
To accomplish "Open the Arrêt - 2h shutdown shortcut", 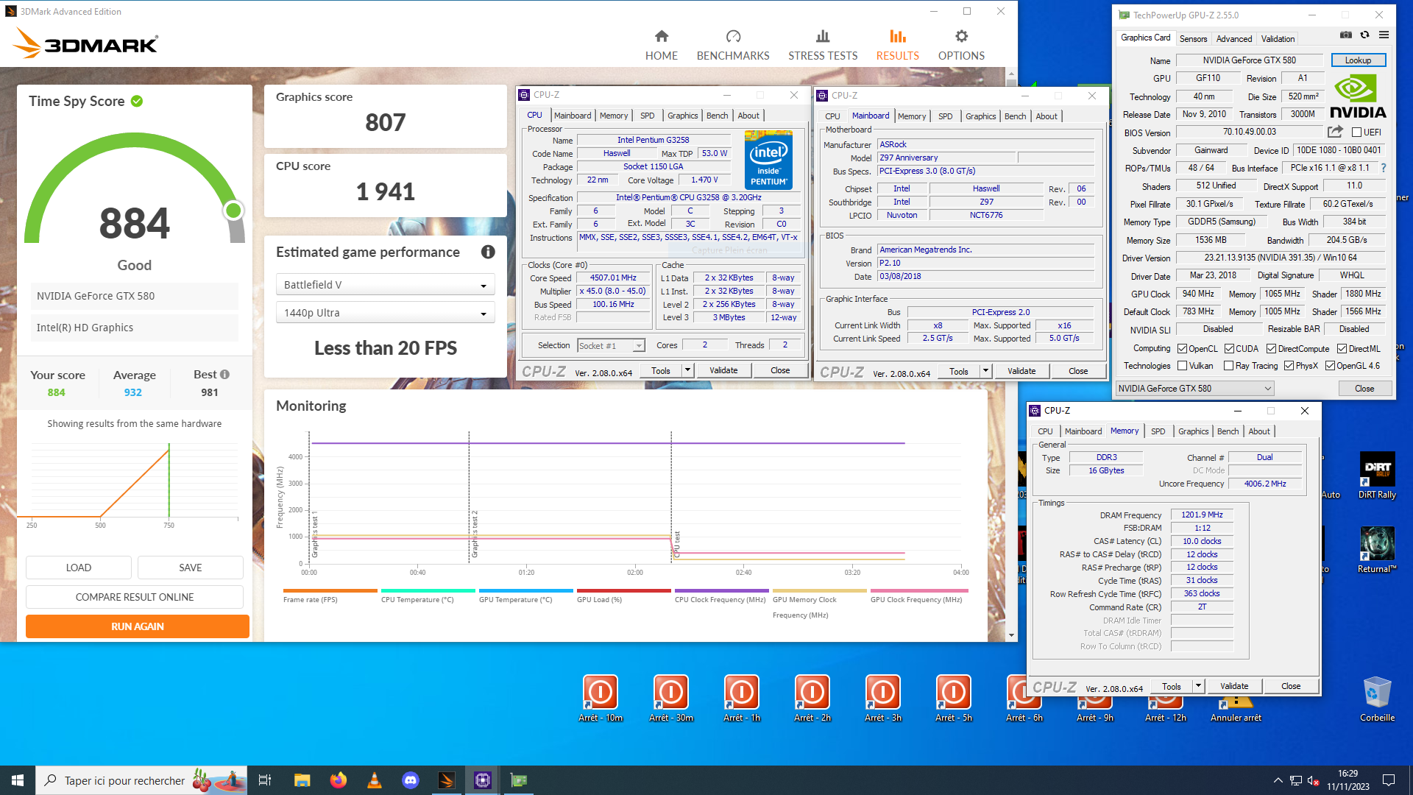I will click(812, 698).
